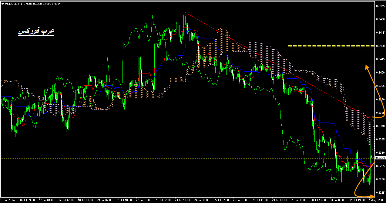Click the 0.9370 price axis label
This screenshot has height=203, width=386.
pyautogui.click(x=381, y=99)
